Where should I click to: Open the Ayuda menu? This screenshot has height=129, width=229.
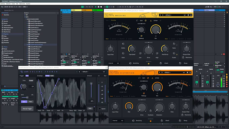[28, 4]
